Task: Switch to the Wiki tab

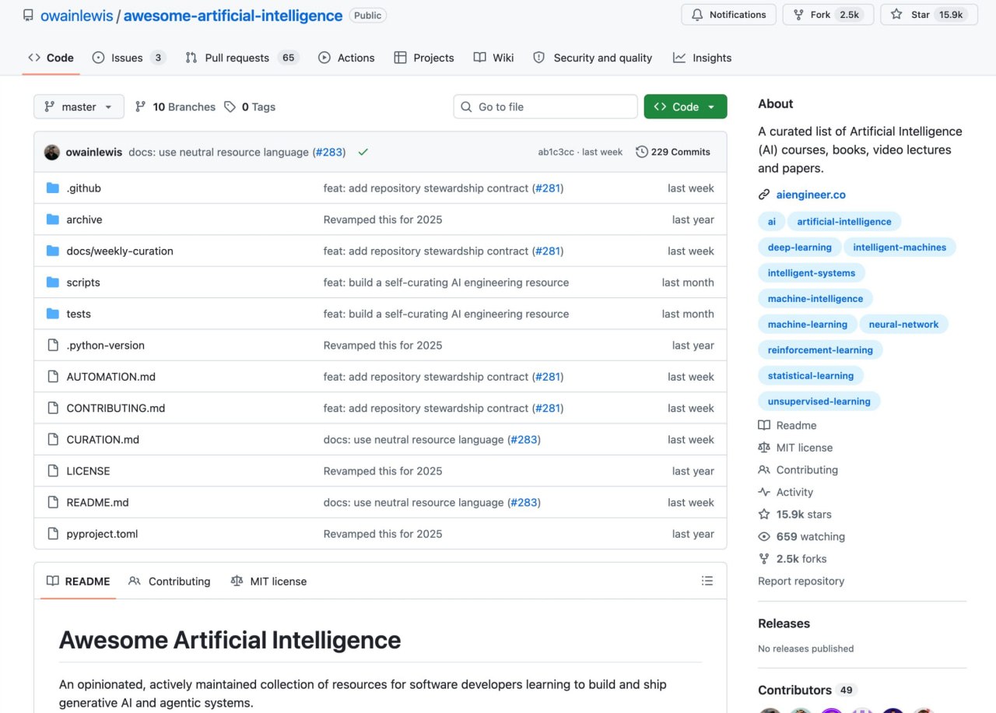Action: point(494,58)
